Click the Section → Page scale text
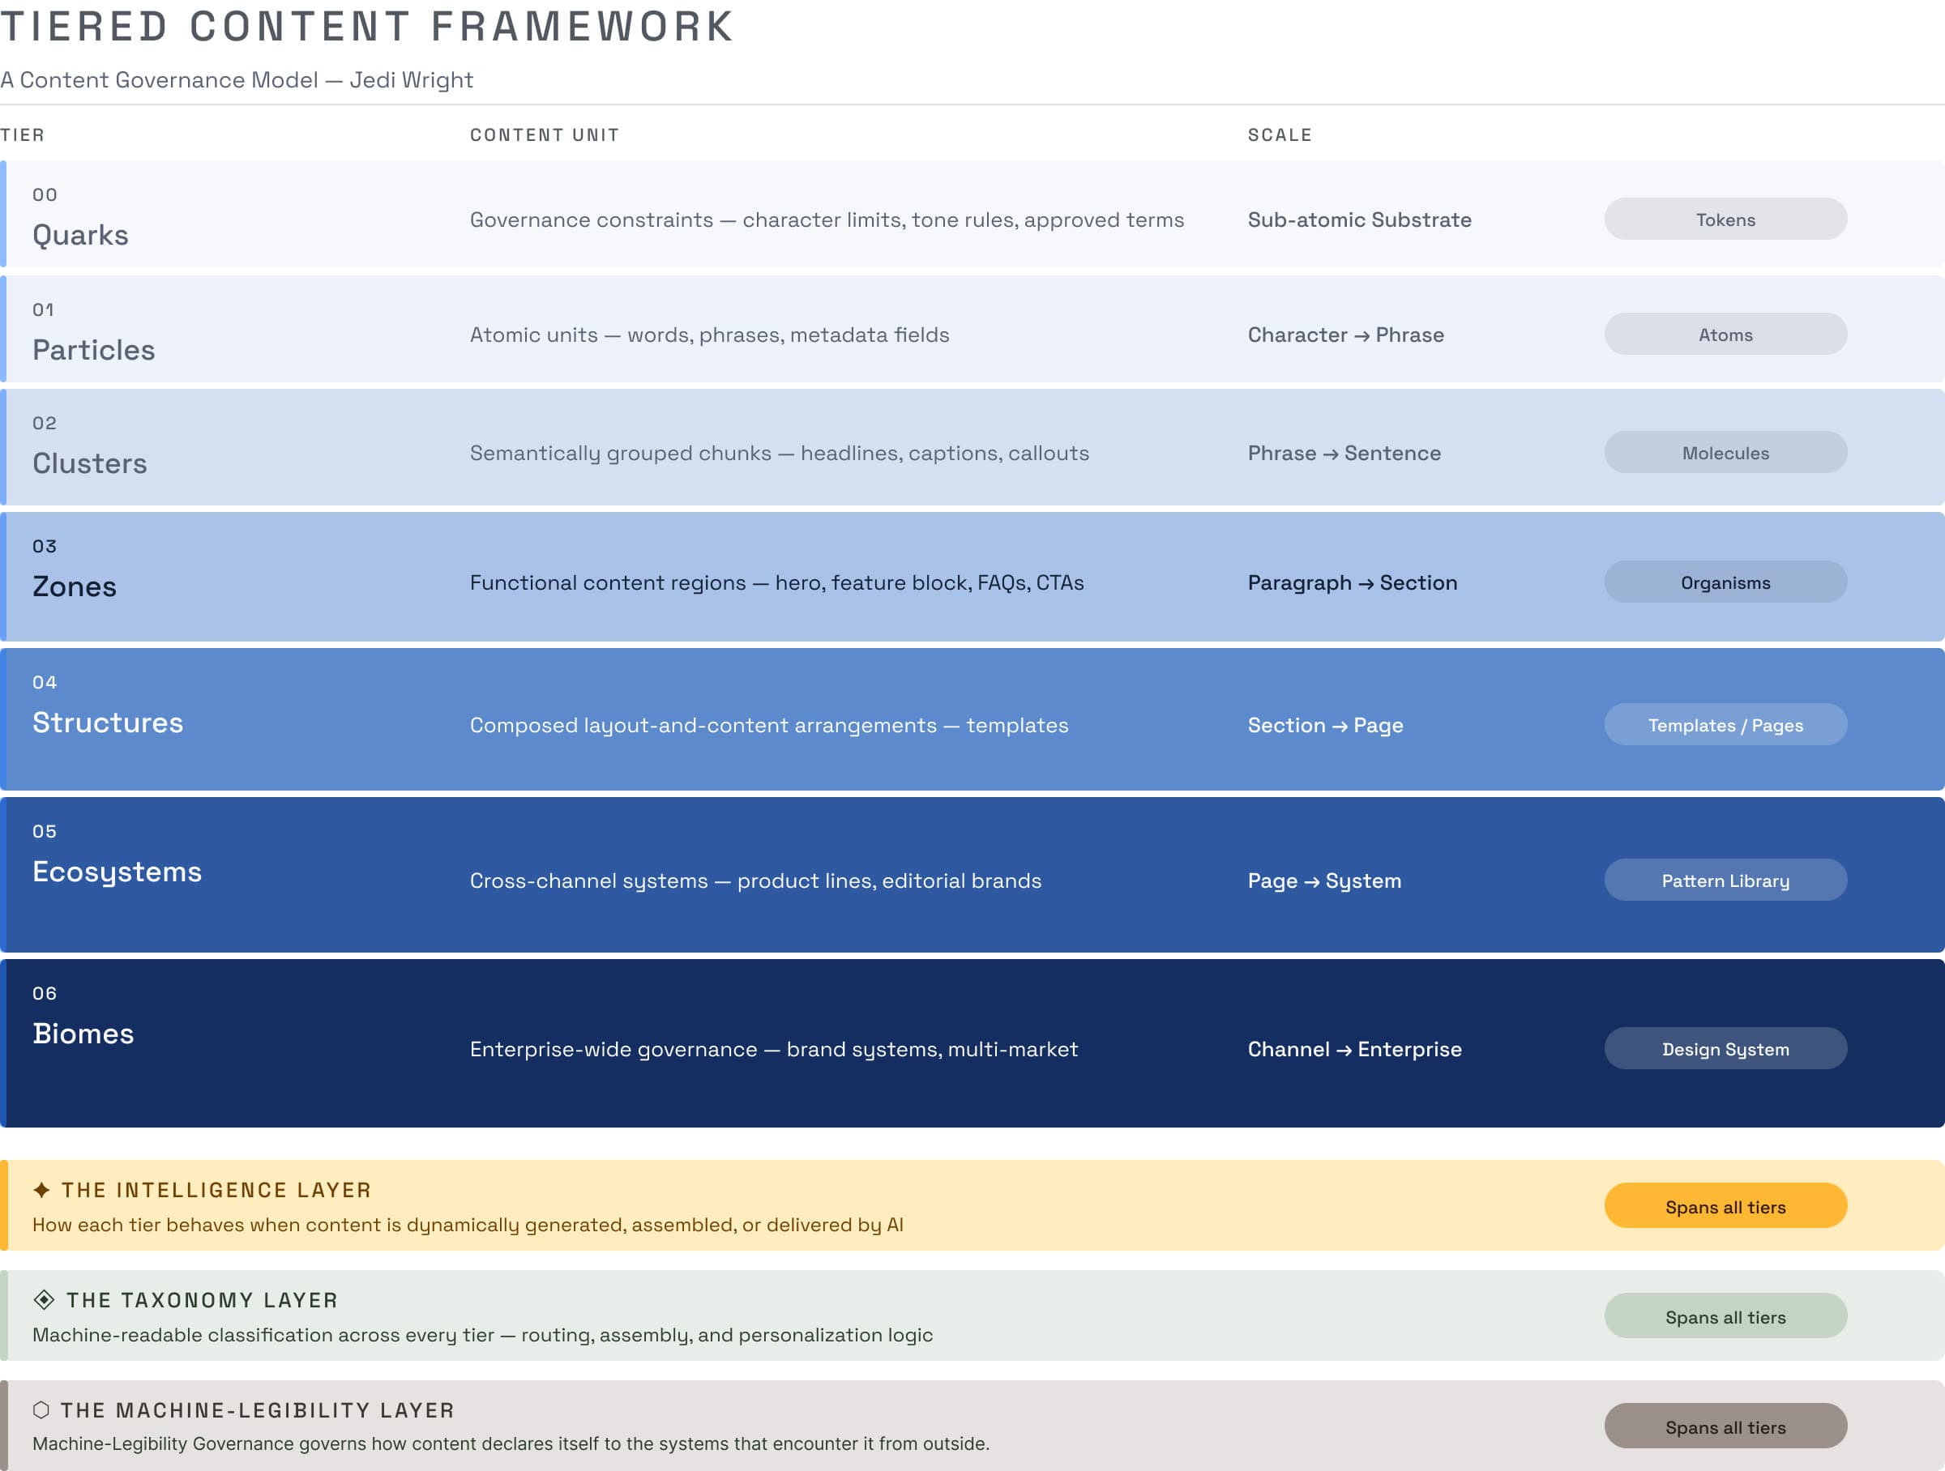The image size is (1945, 1471). pyautogui.click(x=1325, y=725)
